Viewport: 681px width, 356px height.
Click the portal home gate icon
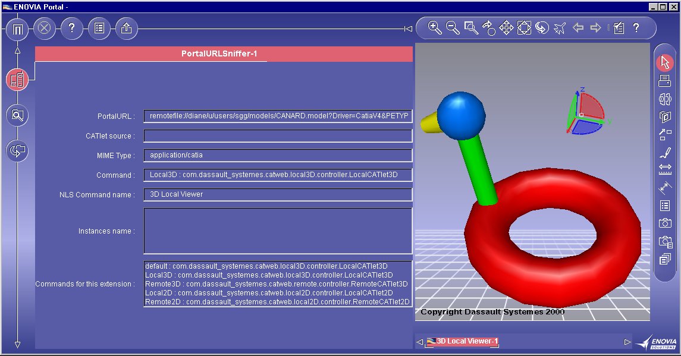[x=17, y=29]
